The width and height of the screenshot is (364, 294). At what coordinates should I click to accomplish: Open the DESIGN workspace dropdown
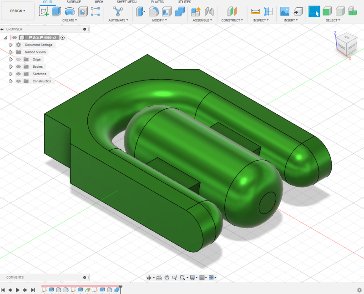[x=17, y=11]
